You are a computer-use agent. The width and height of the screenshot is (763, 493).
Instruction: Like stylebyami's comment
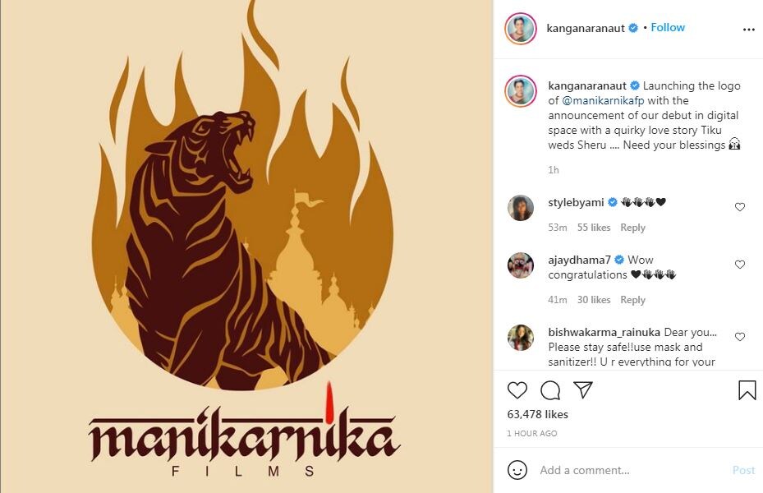point(740,207)
